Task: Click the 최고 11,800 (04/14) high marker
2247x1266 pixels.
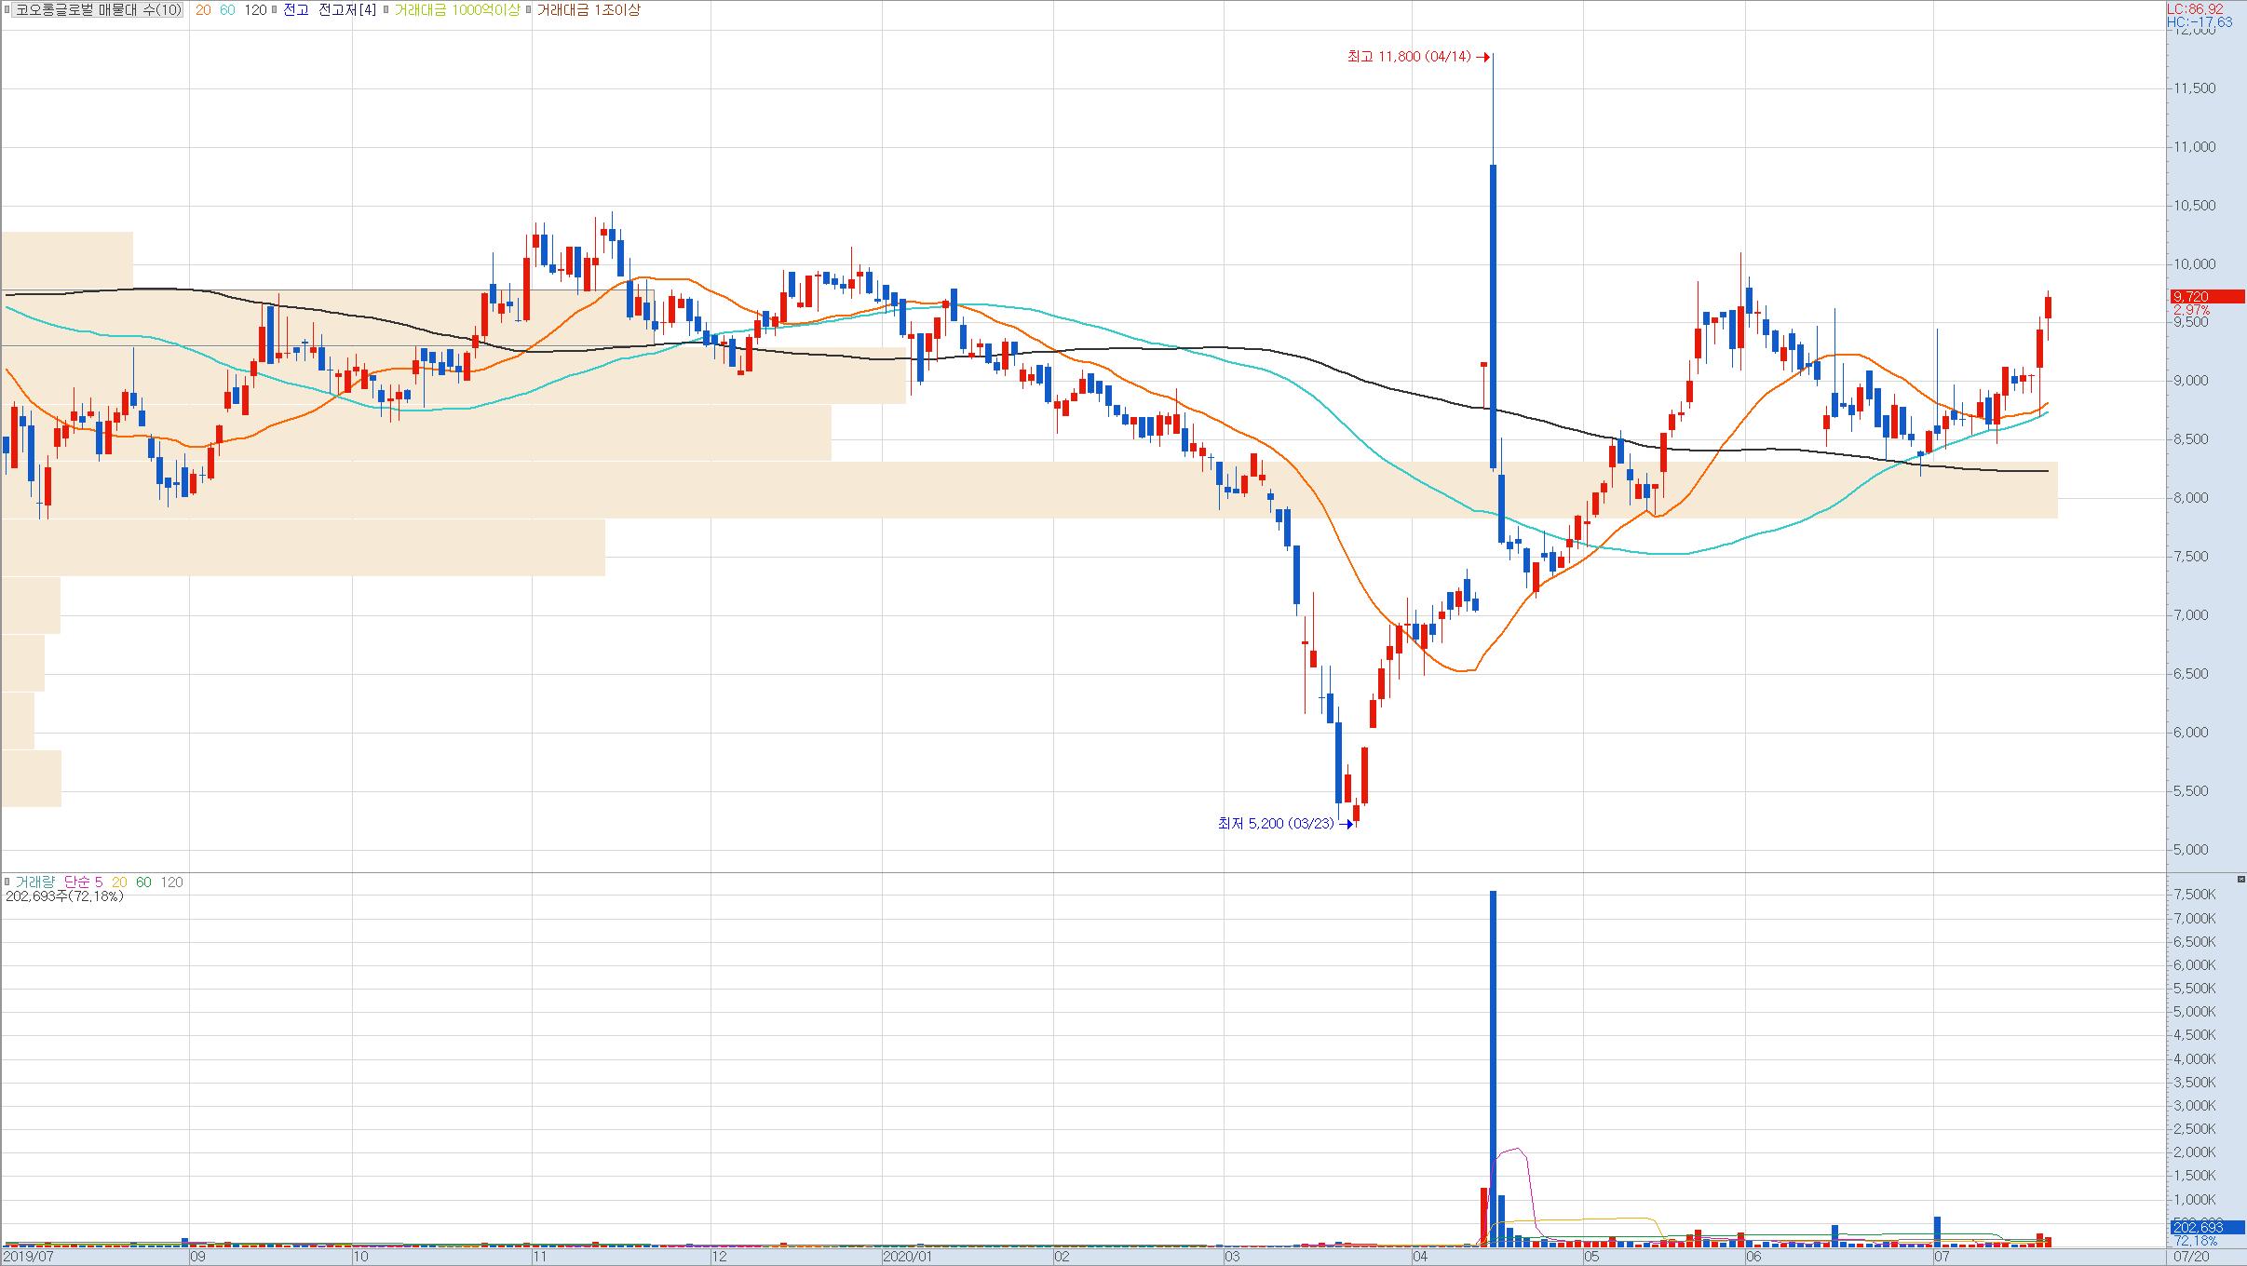Action: [x=1409, y=57]
